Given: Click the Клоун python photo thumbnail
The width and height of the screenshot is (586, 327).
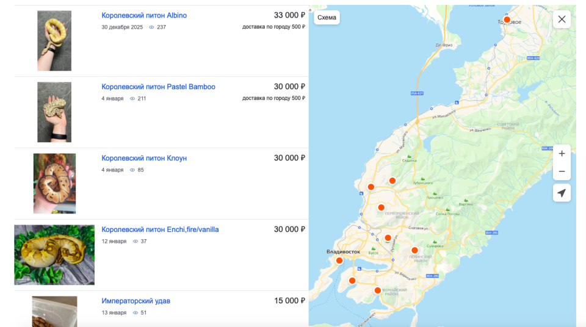Looking at the screenshot, I should [54, 184].
